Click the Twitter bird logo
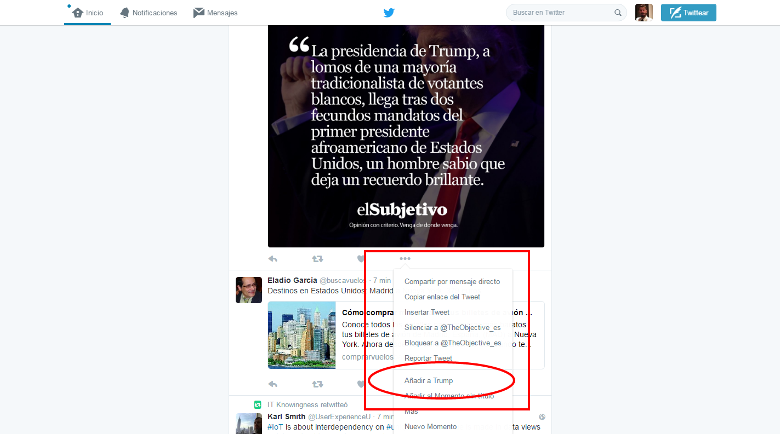The height and width of the screenshot is (434, 780). (389, 13)
